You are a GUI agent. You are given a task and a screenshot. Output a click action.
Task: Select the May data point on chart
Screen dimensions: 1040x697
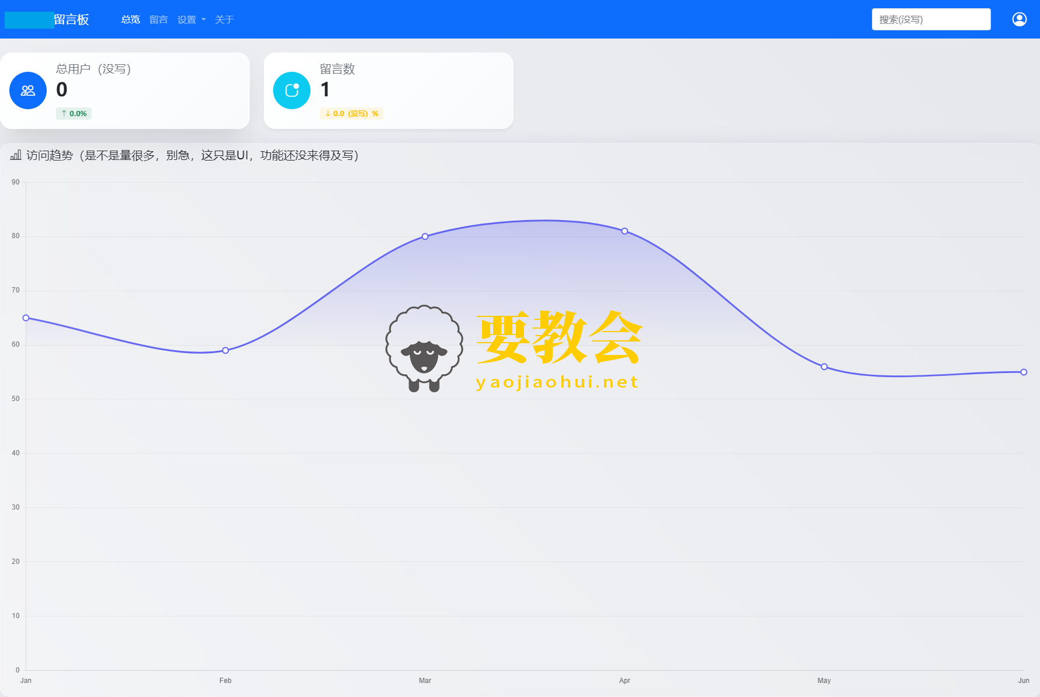click(824, 367)
